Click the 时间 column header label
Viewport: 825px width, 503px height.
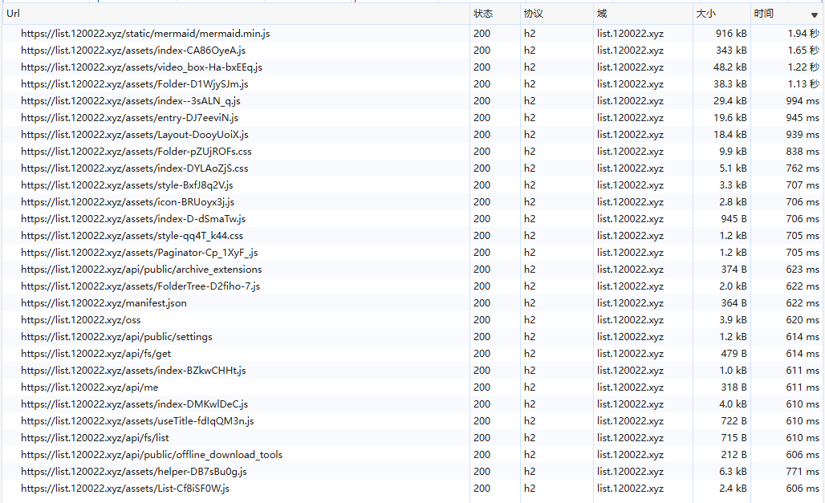(x=764, y=14)
